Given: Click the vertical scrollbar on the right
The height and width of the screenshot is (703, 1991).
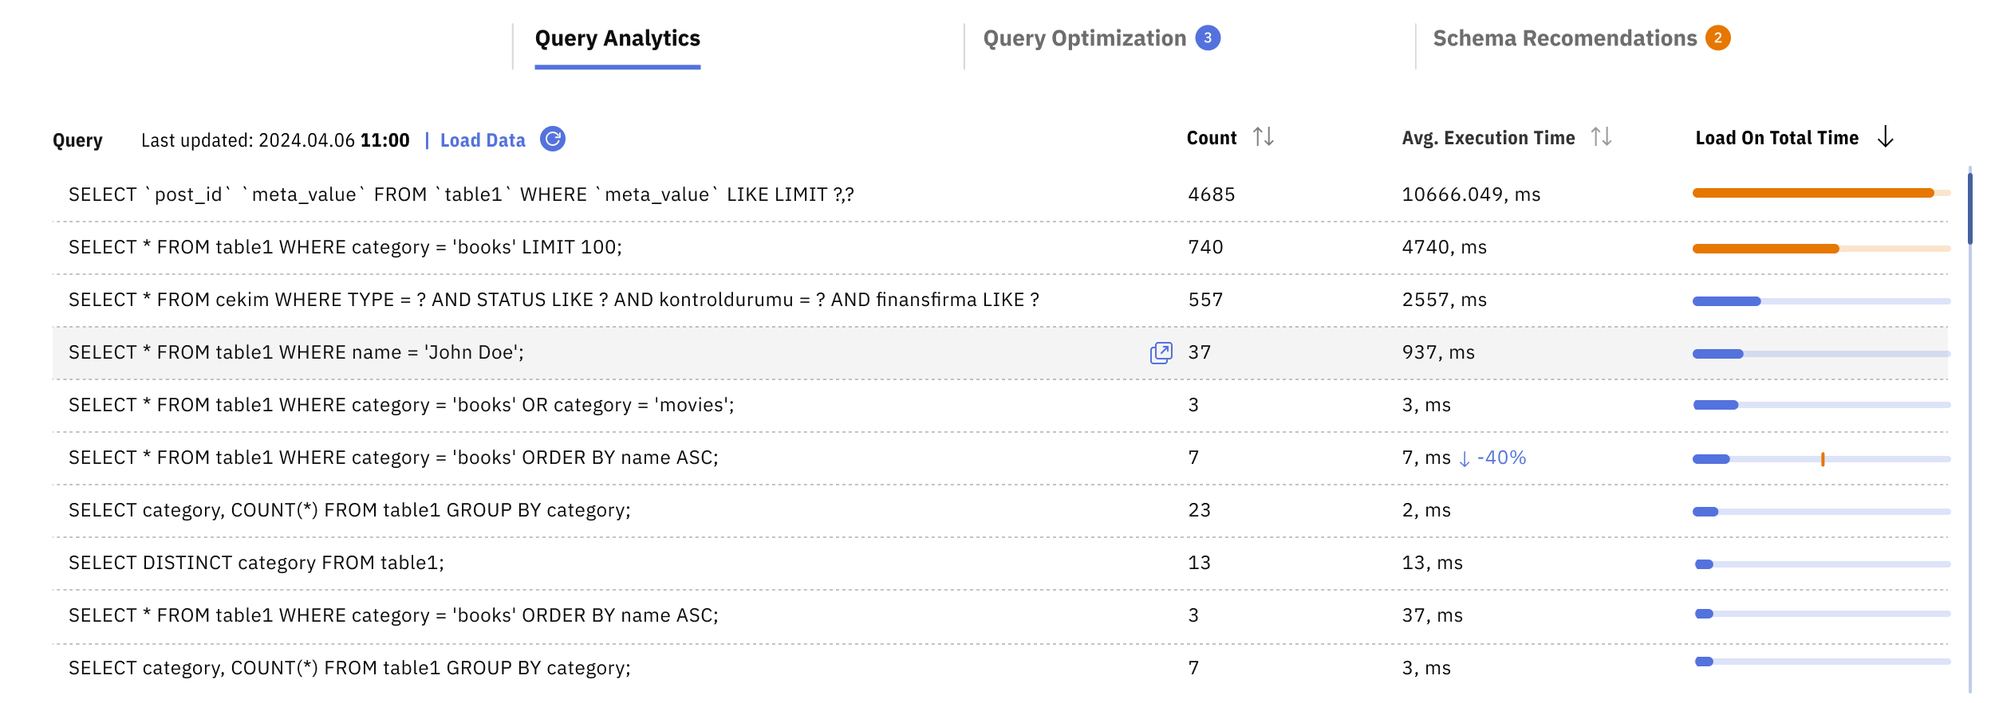Looking at the screenshot, I should click(1969, 207).
